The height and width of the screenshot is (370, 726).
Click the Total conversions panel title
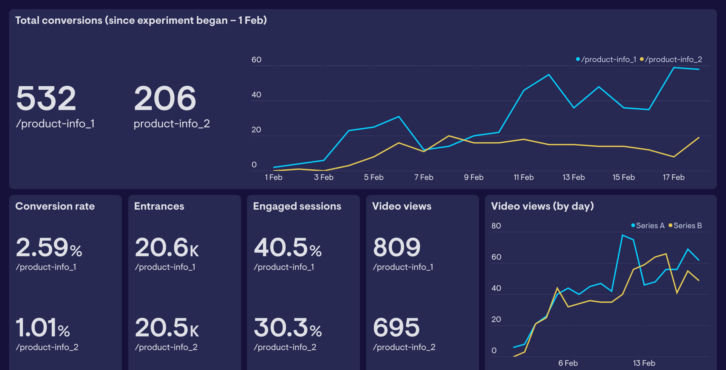pyautogui.click(x=141, y=20)
